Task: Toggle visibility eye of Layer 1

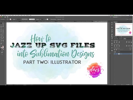Action: (114, 54)
